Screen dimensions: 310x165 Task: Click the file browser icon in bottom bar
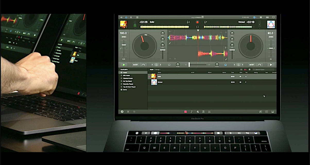tap(203, 112)
